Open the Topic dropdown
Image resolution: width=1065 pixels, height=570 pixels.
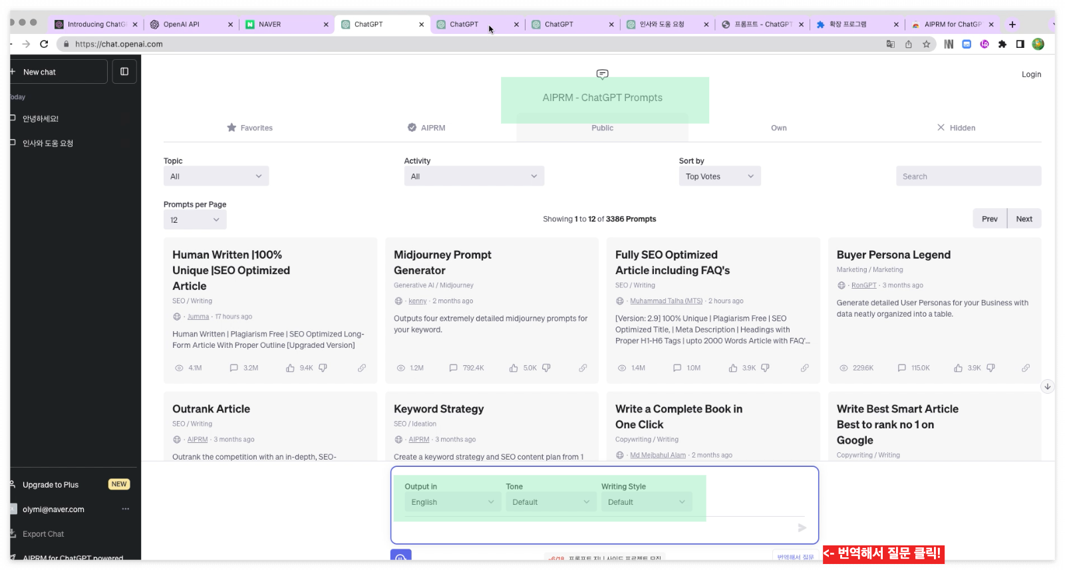[x=216, y=176]
